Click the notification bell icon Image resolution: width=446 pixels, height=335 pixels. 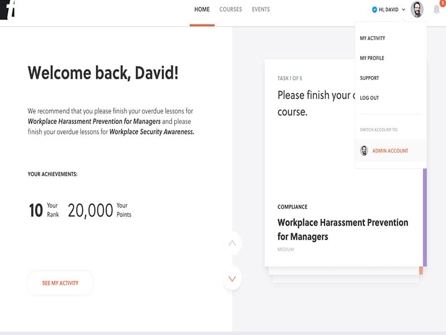pyautogui.click(x=436, y=10)
